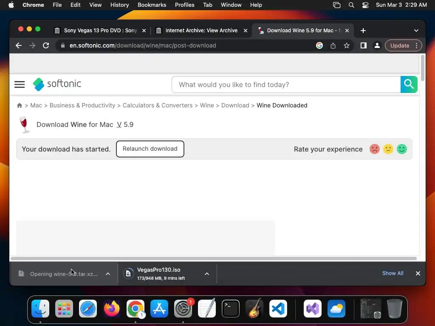Image resolution: width=435 pixels, height=326 pixels.
Task: Select the Download Wine 5.9 for Mac tab
Action: tap(302, 31)
